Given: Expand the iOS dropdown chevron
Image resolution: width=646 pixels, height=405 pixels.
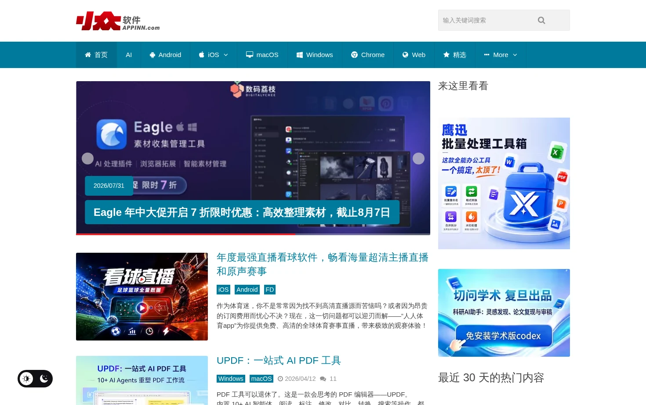Looking at the screenshot, I should [x=226, y=55].
